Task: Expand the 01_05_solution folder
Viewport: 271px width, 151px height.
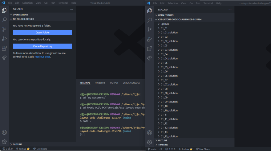Action: click(x=194, y=67)
